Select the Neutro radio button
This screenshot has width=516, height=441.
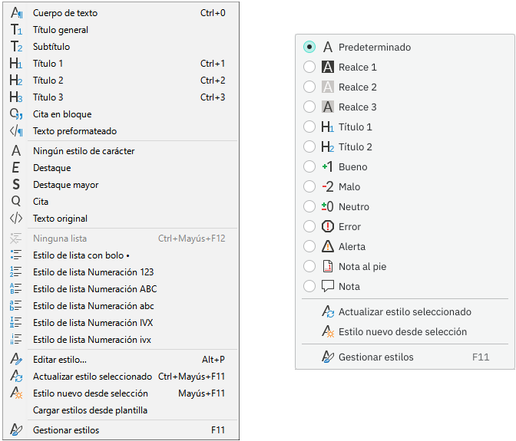309,207
